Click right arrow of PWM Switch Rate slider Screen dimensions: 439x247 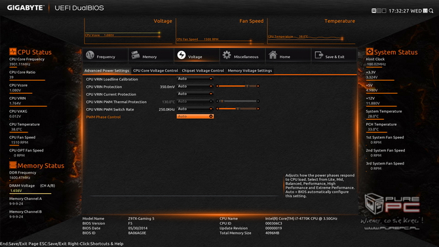click(x=258, y=109)
